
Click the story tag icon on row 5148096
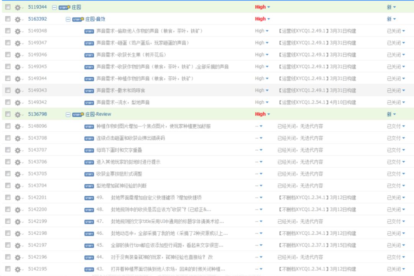(x=89, y=127)
